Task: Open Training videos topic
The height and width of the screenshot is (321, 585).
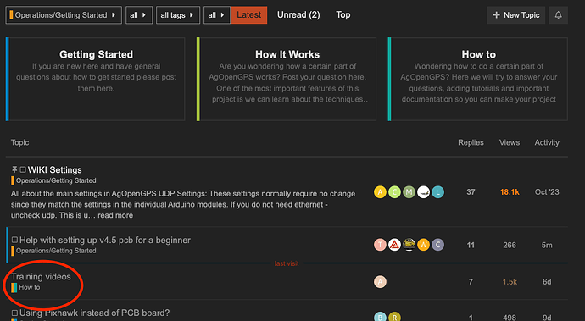Action: click(x=41, y=277)
